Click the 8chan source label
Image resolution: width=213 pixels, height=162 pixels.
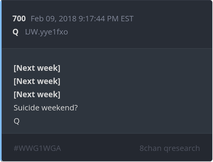(150, 148)
